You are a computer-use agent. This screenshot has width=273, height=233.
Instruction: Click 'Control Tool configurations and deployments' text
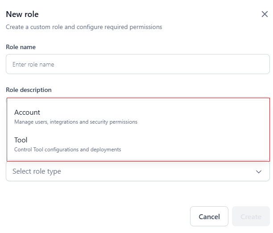67,150
